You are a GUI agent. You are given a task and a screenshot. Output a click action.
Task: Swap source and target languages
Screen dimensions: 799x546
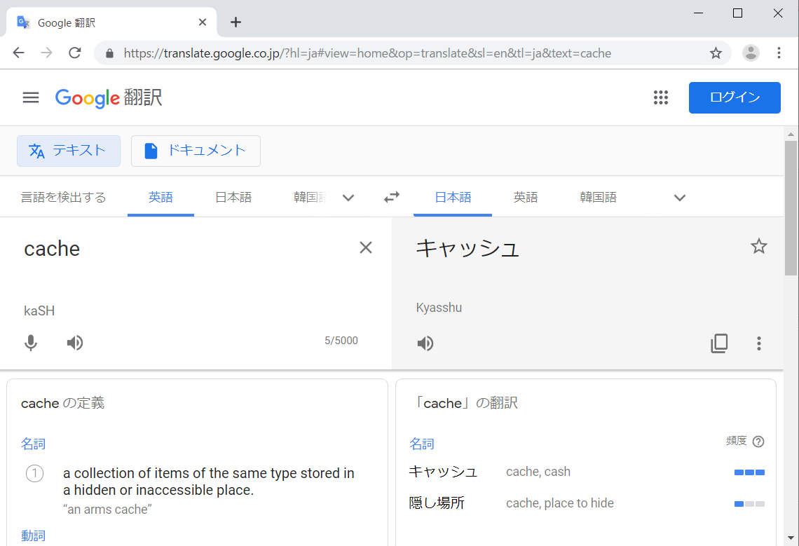click(391, 197)
